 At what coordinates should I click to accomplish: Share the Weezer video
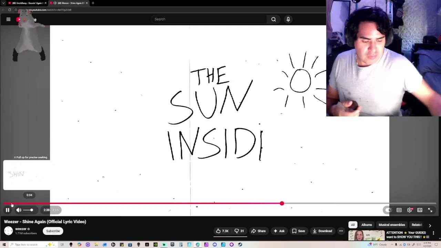258,231
